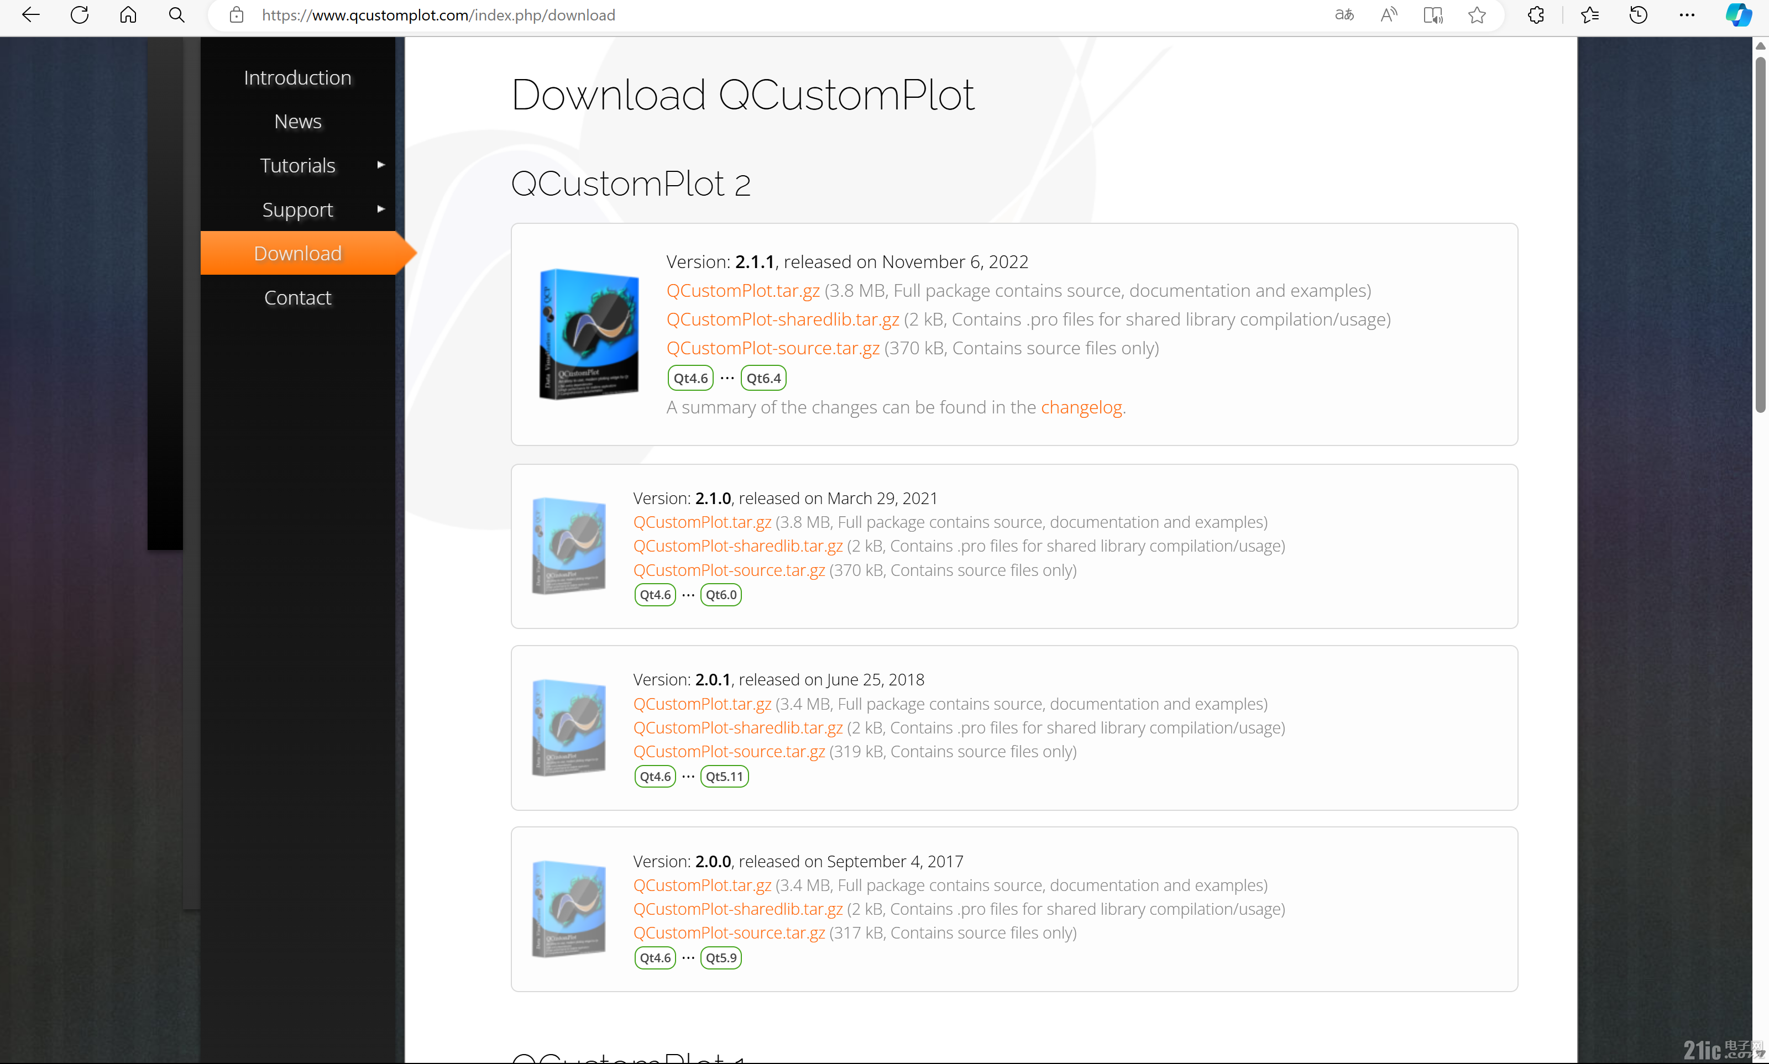Click the Qt6.4 compatibility badge

(x=763, y=378)
